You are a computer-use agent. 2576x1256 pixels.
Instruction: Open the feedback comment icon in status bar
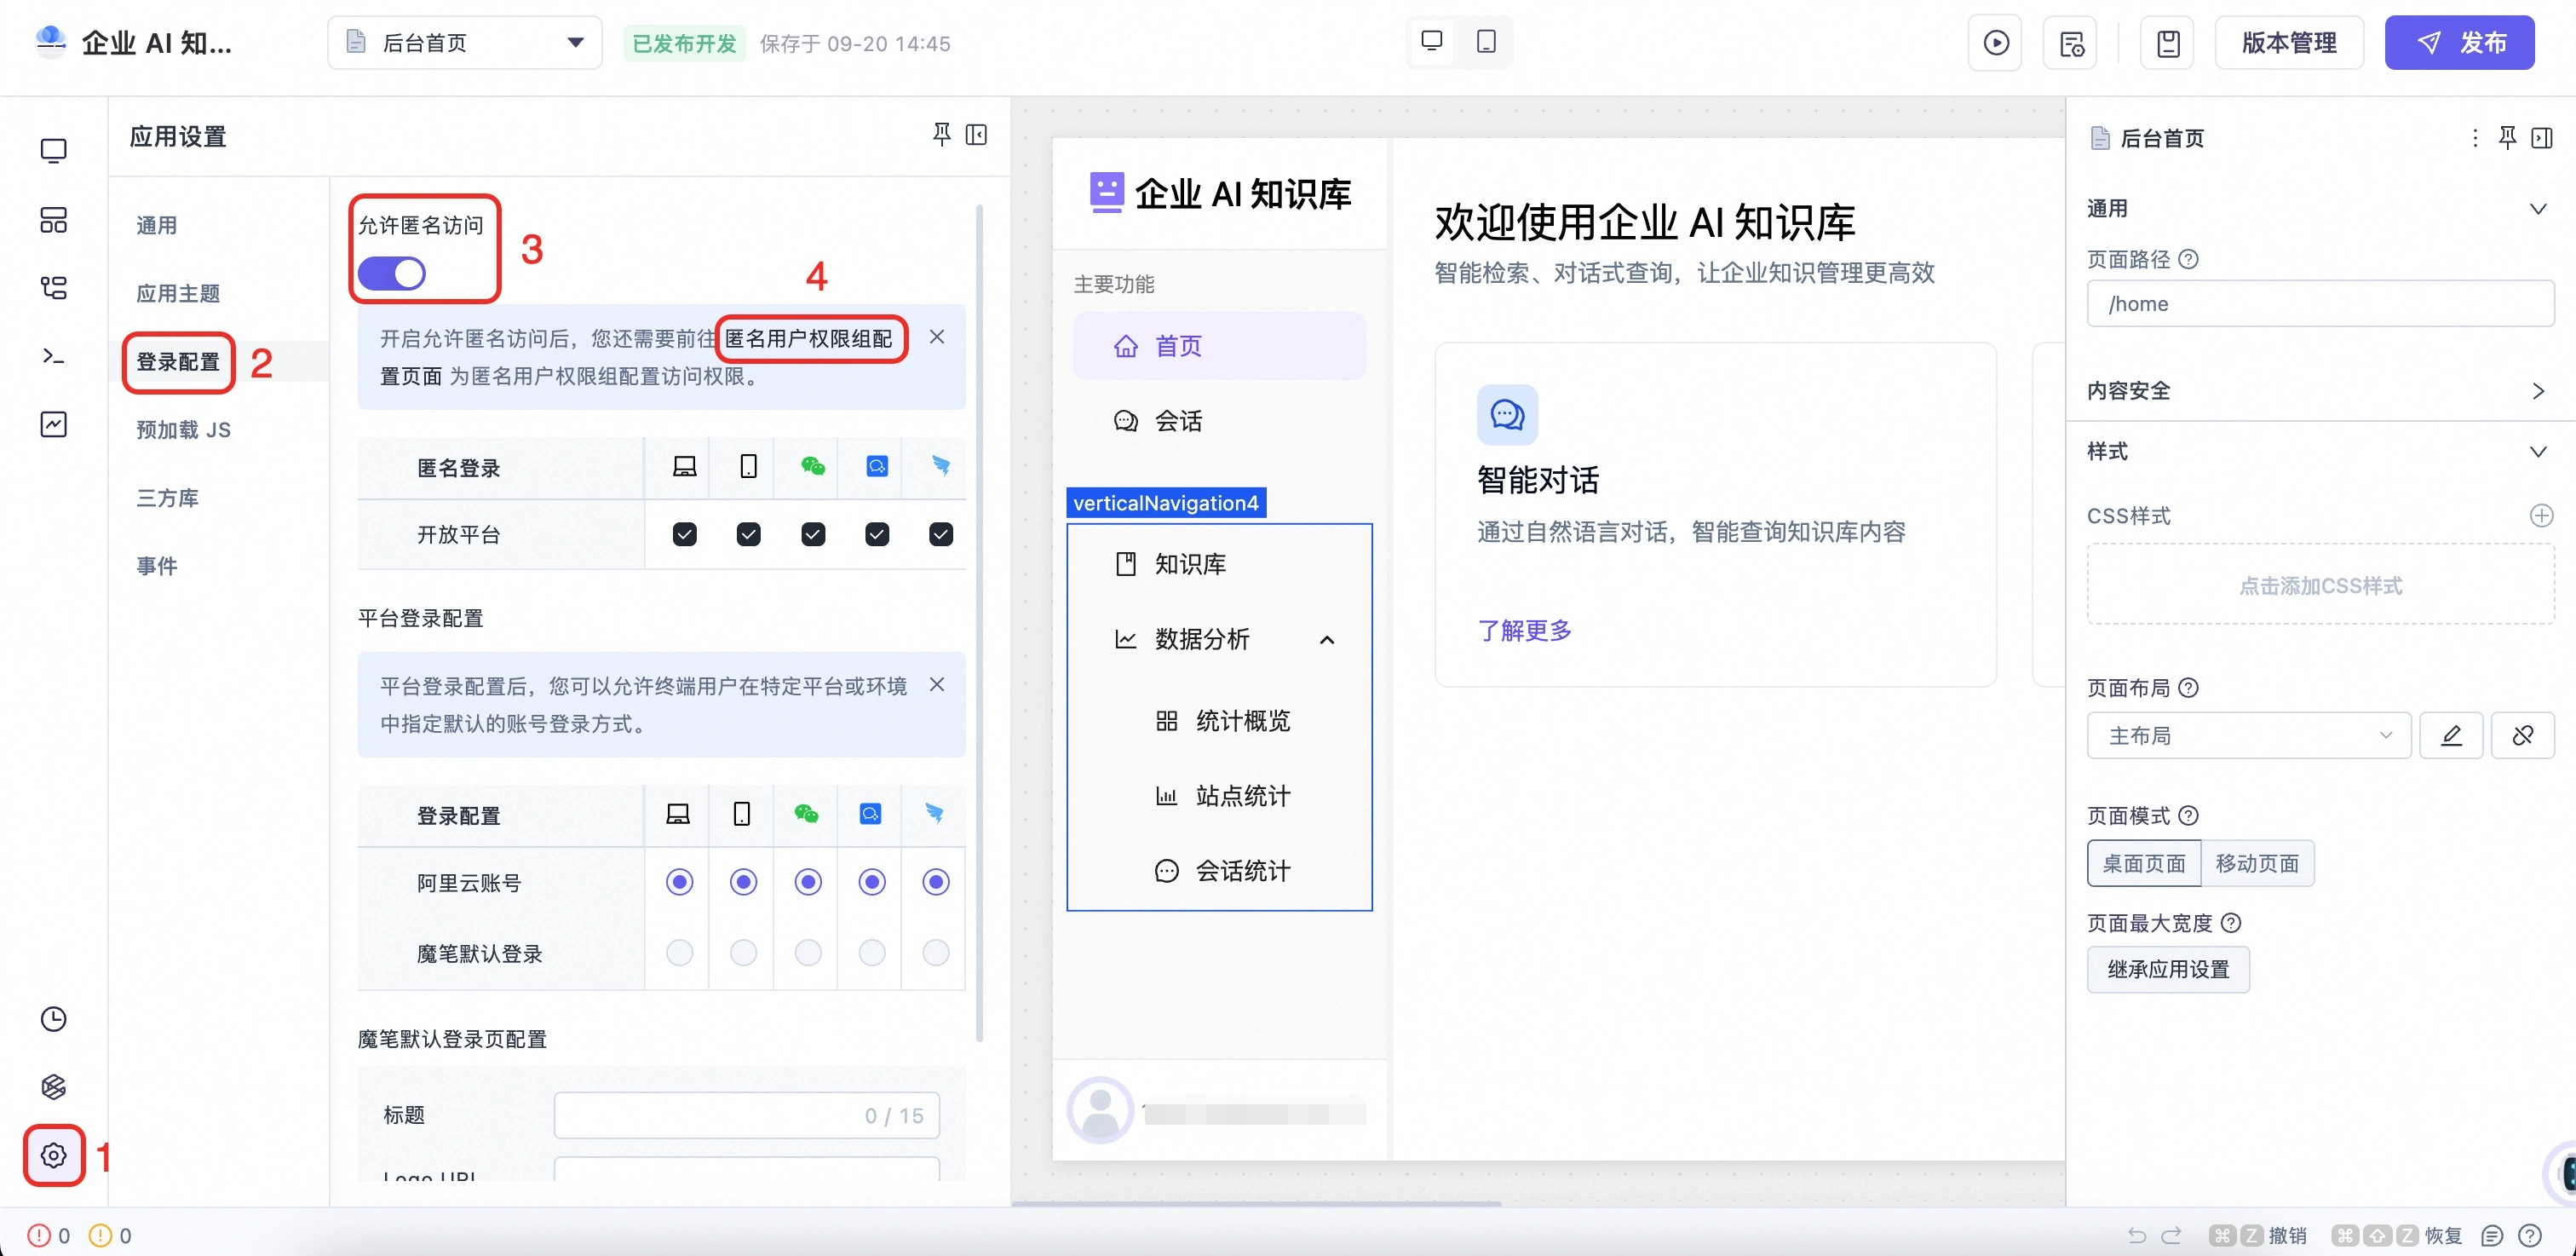2492,1235
